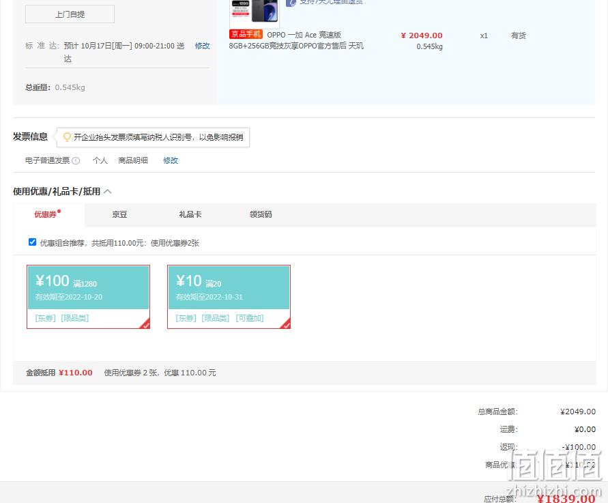This screenshot has width=608, height=503.
Task: Deselect the ¥100 满1280 coupon
Action: click(89, 297)
